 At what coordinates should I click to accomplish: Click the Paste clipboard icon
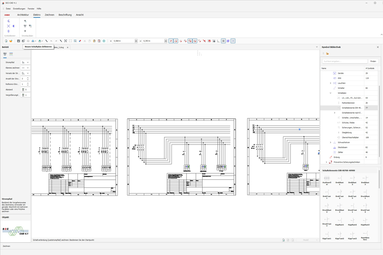[94, 41]
